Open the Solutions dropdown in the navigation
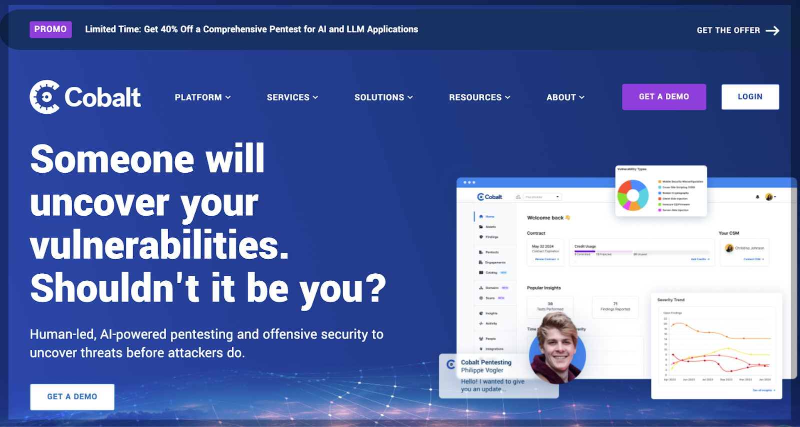The height and width of the screenshot is (427, 800). (x=383, y=97)
